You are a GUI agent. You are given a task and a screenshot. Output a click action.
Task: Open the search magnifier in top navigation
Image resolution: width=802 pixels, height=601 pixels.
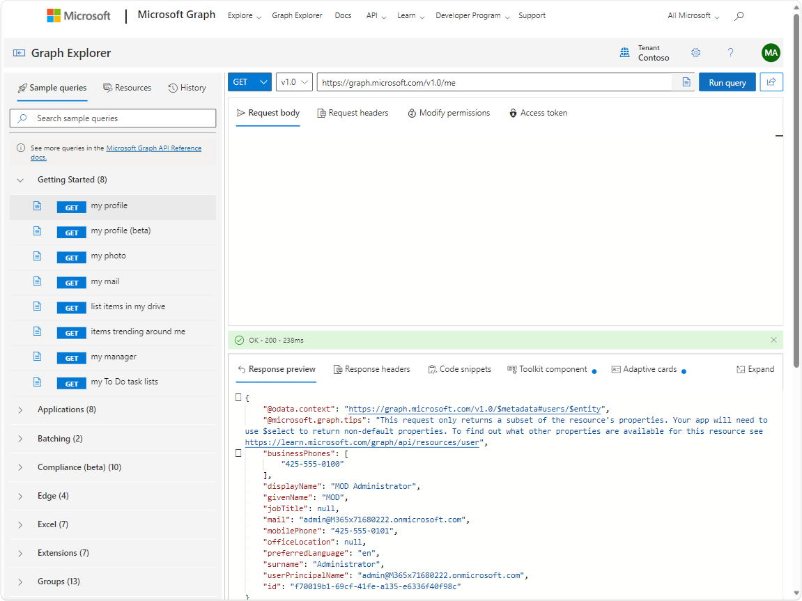(x=739, y=16)
